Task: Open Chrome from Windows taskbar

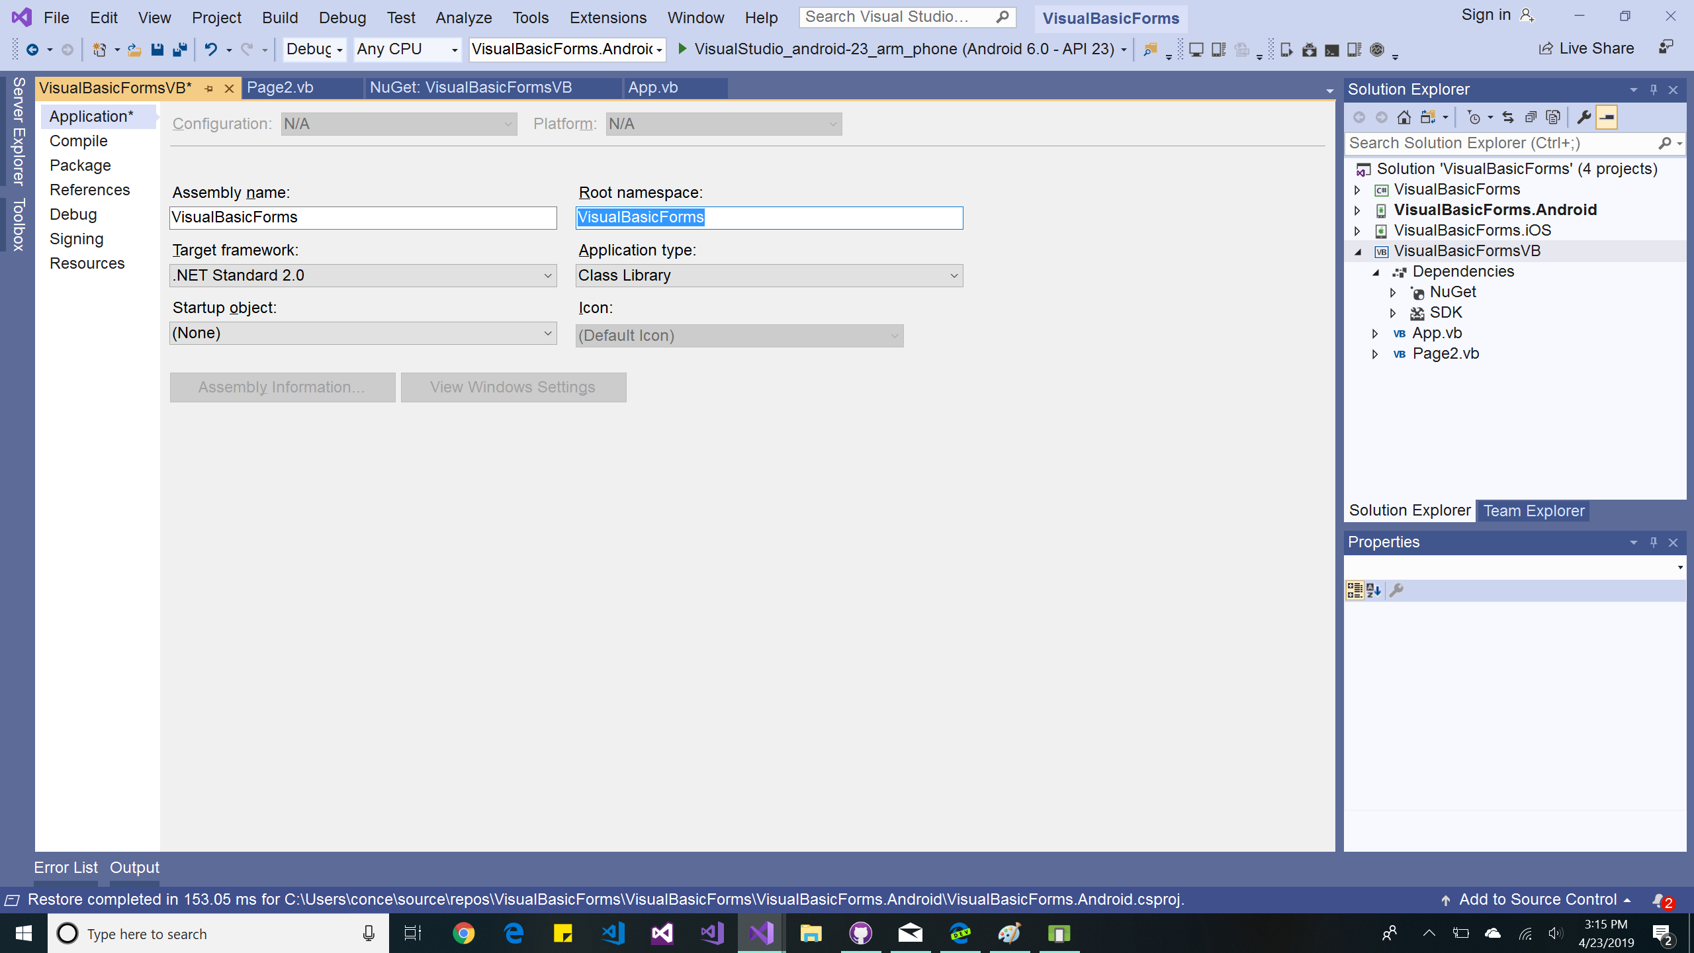Action: (x=463, y=934)
